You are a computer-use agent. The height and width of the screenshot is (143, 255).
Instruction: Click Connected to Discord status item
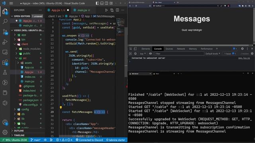click(x=89, y=140)
